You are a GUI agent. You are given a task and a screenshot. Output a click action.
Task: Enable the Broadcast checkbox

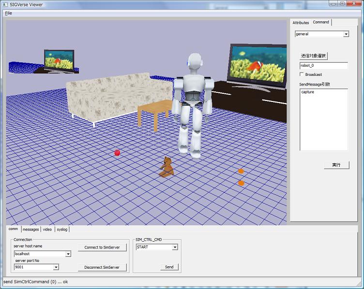point(302,75)
